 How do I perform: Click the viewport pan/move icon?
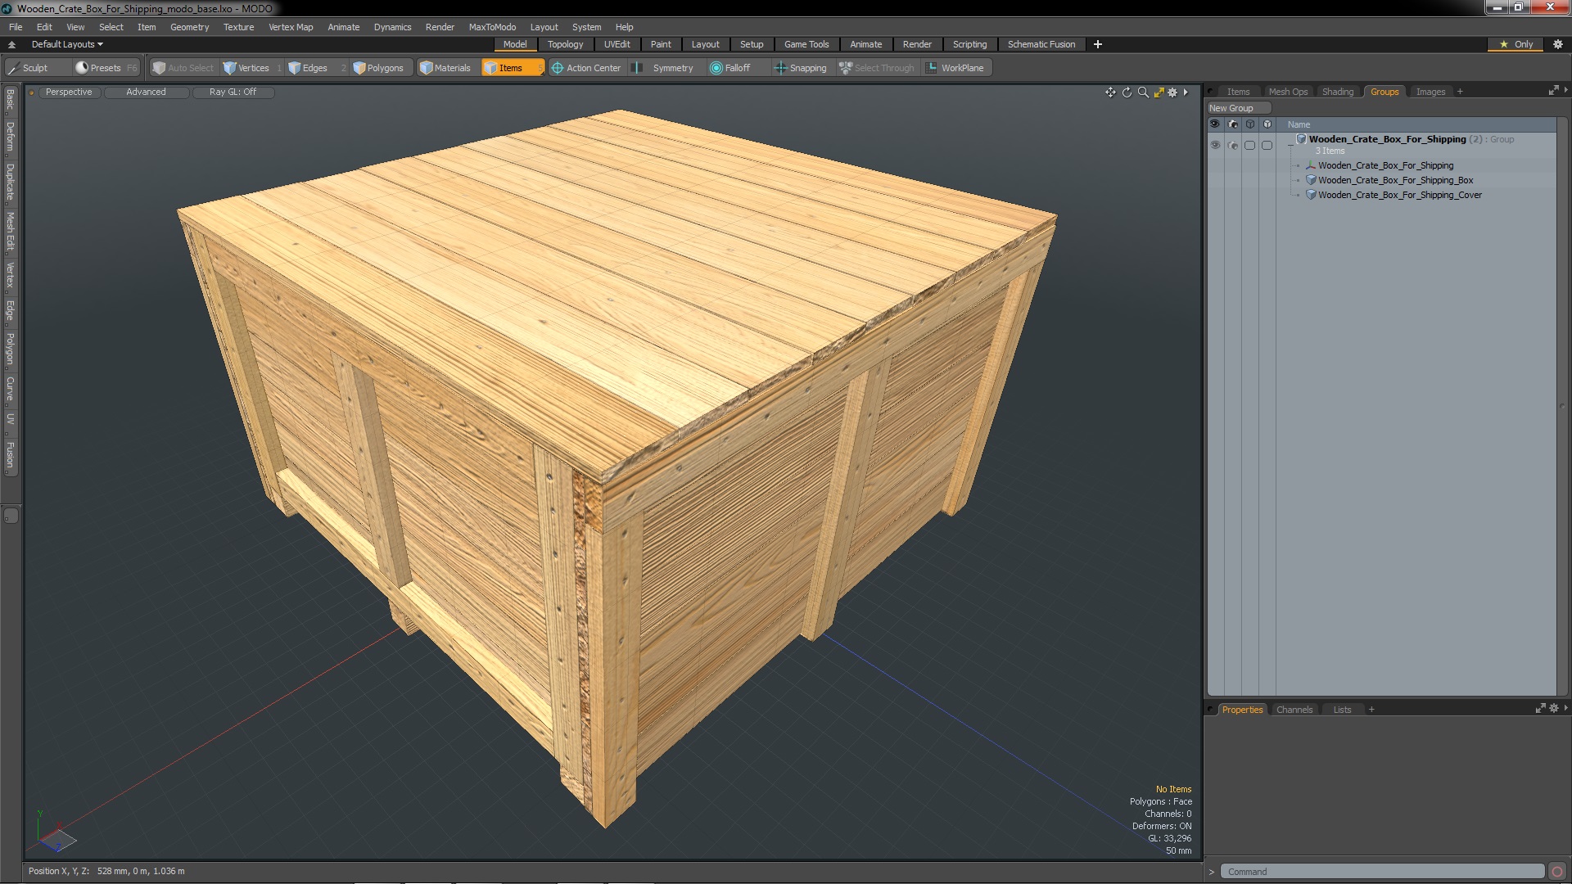click(1110, 92)
